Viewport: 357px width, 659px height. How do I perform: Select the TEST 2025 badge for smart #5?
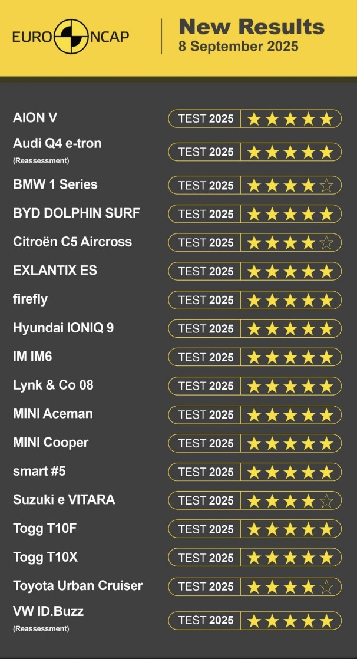click(x=205, y=472)
